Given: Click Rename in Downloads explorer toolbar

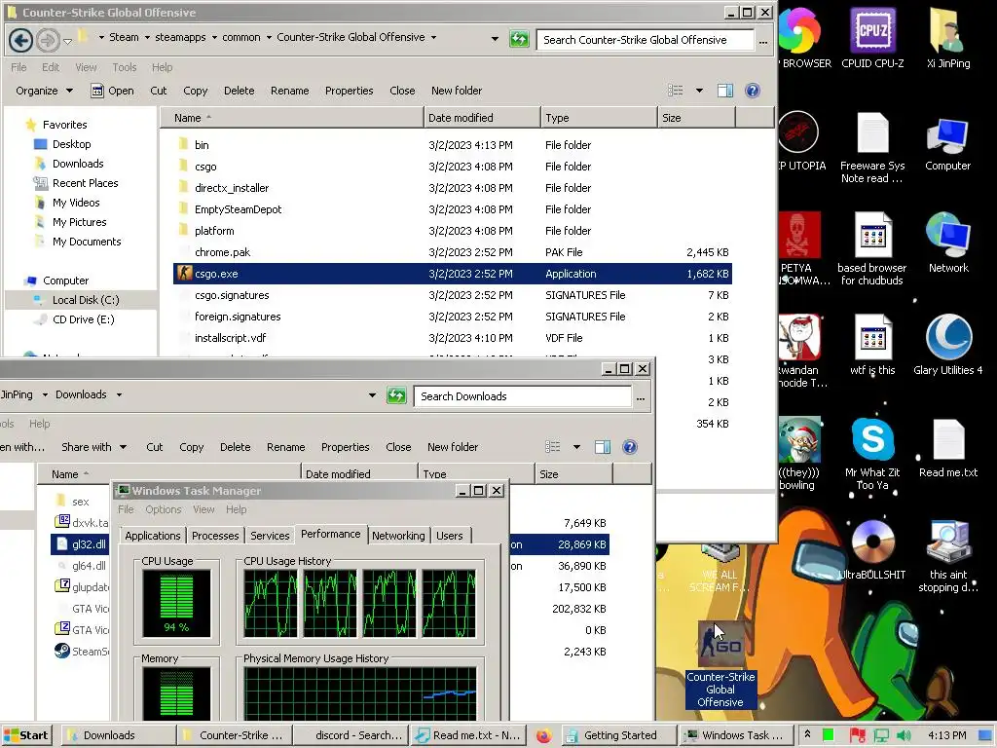Looking at the screenshot, I should pyautogui.click(x=285, y=447).
